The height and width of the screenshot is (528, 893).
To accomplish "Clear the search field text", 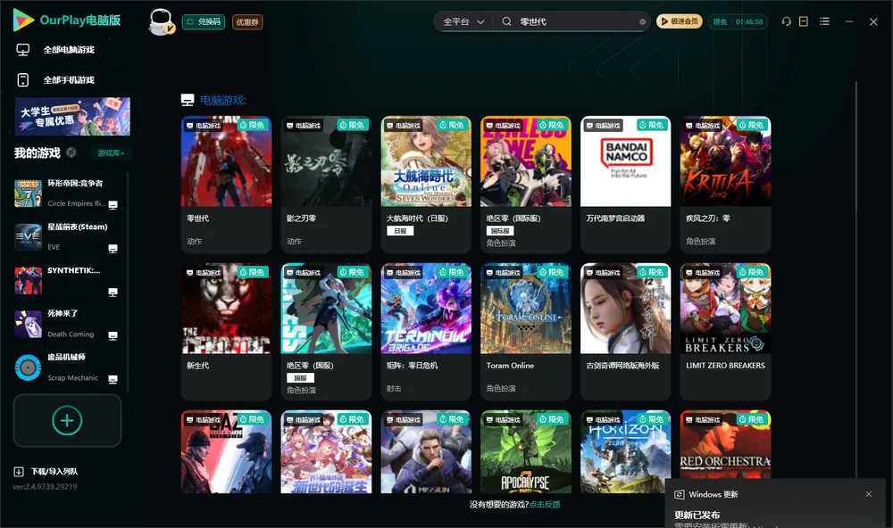I will [x=642, y=22].
